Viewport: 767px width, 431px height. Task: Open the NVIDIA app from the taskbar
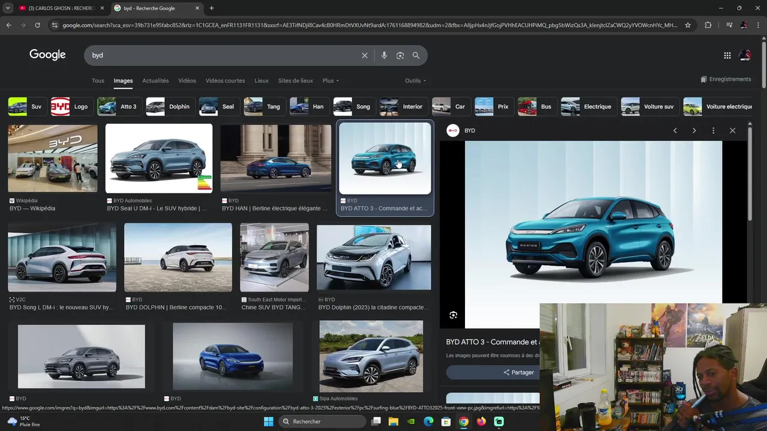tap(410, 421)
